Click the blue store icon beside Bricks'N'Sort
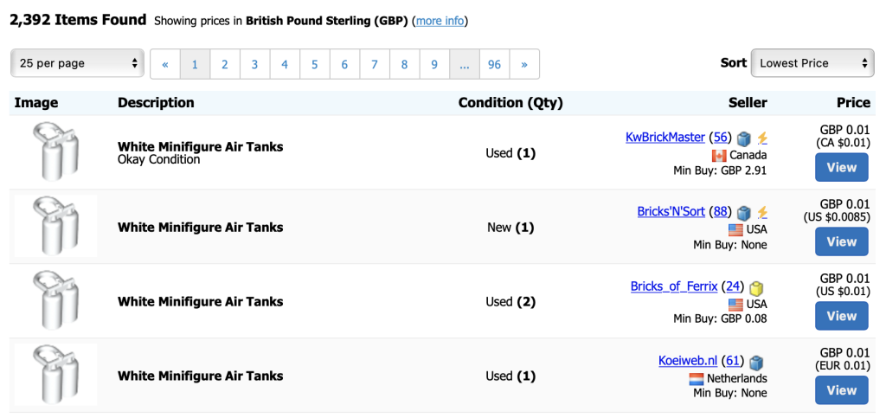Viewport: 886px width, 418px height. coord(745,212)
